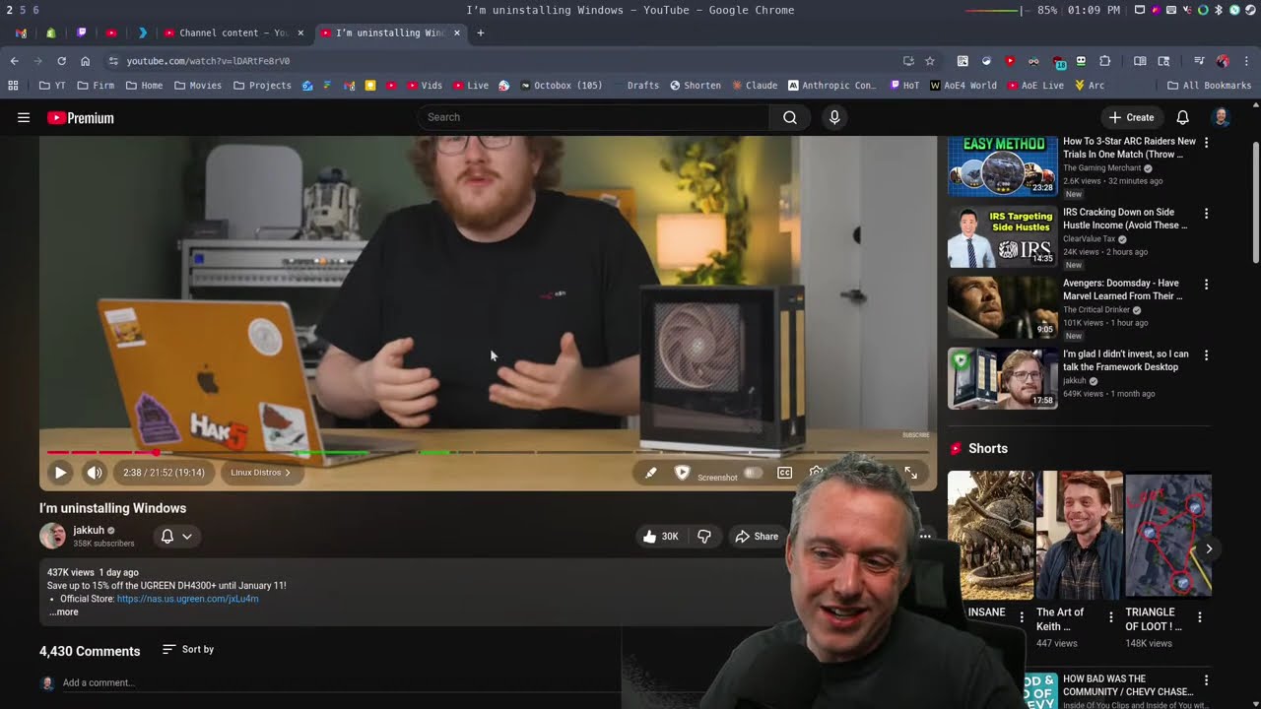Open the Claude bookmark
1261x709 pixels.
point(755,86)
